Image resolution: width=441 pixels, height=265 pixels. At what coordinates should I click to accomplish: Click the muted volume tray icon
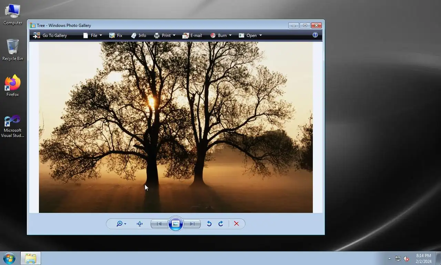click(x=406, y=258)
